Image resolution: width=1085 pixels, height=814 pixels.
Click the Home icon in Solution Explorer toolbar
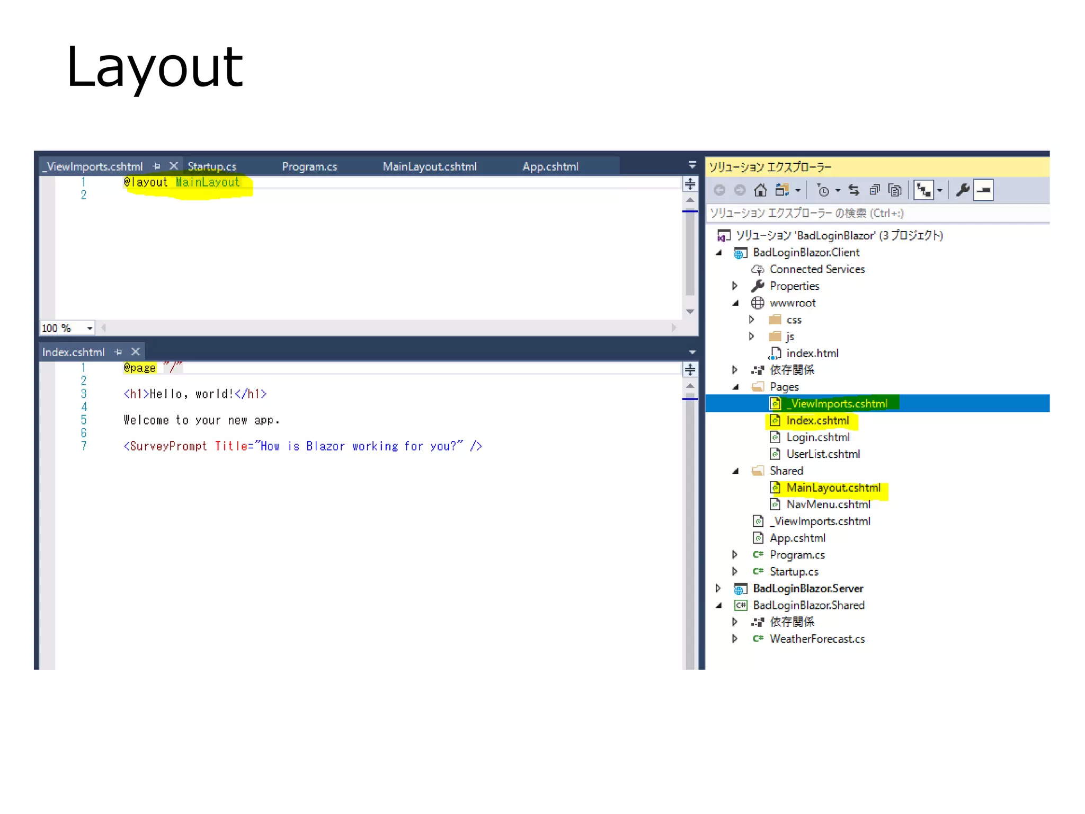(x=760, y=190)
